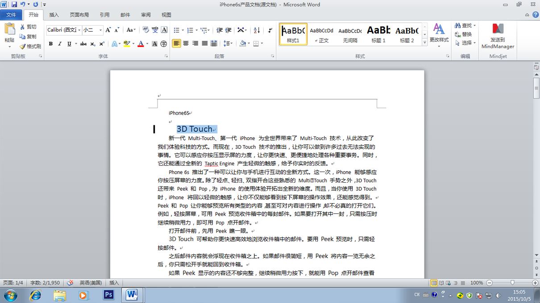Screen dimensions: 540x303
Task: Click the Distributed alignment icon
Action: (x=214, y=44)
